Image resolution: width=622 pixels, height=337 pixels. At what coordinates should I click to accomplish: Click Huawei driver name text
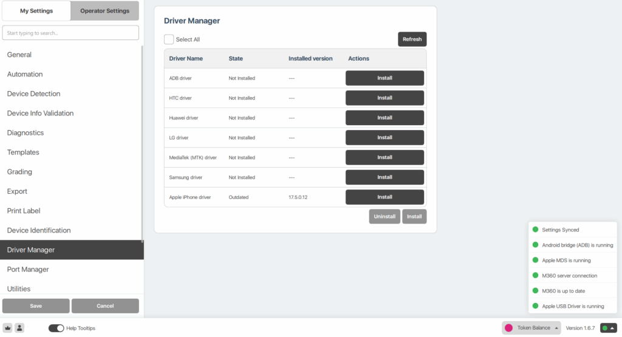point(183,118)
